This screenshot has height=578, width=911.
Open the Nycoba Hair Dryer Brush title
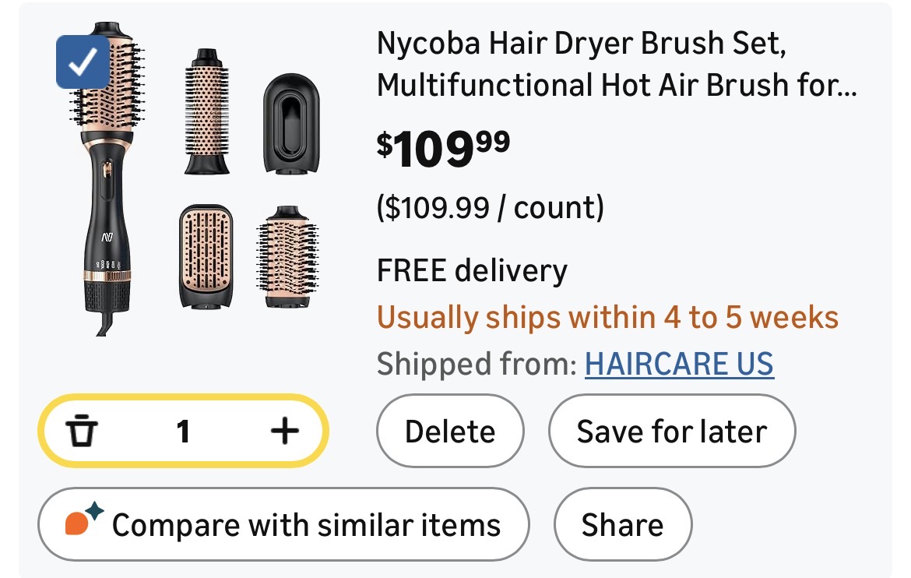pyautogui.click(x=615, y=65)
